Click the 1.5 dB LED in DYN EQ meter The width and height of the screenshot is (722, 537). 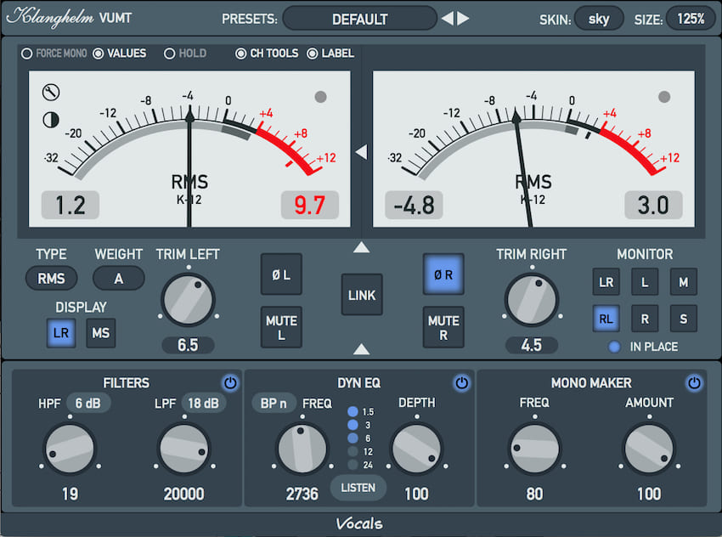pyautogui.click(x=353, y=411)
